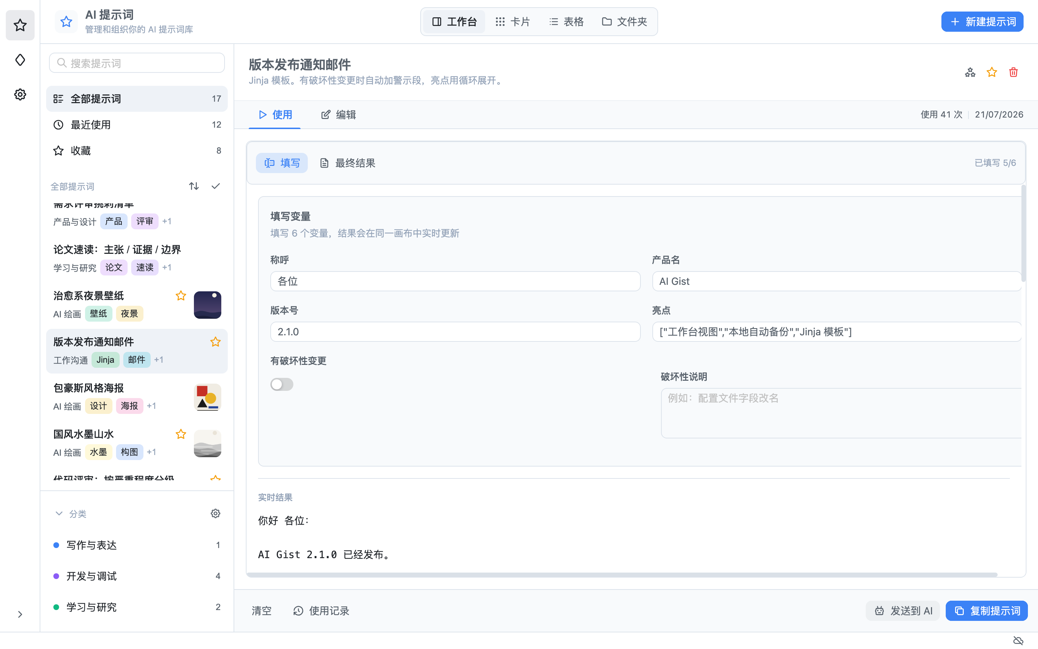This screenshot has height=649, width=1038.
Task: Delete prompt with red trash icon
Action: click(1013, 72)
